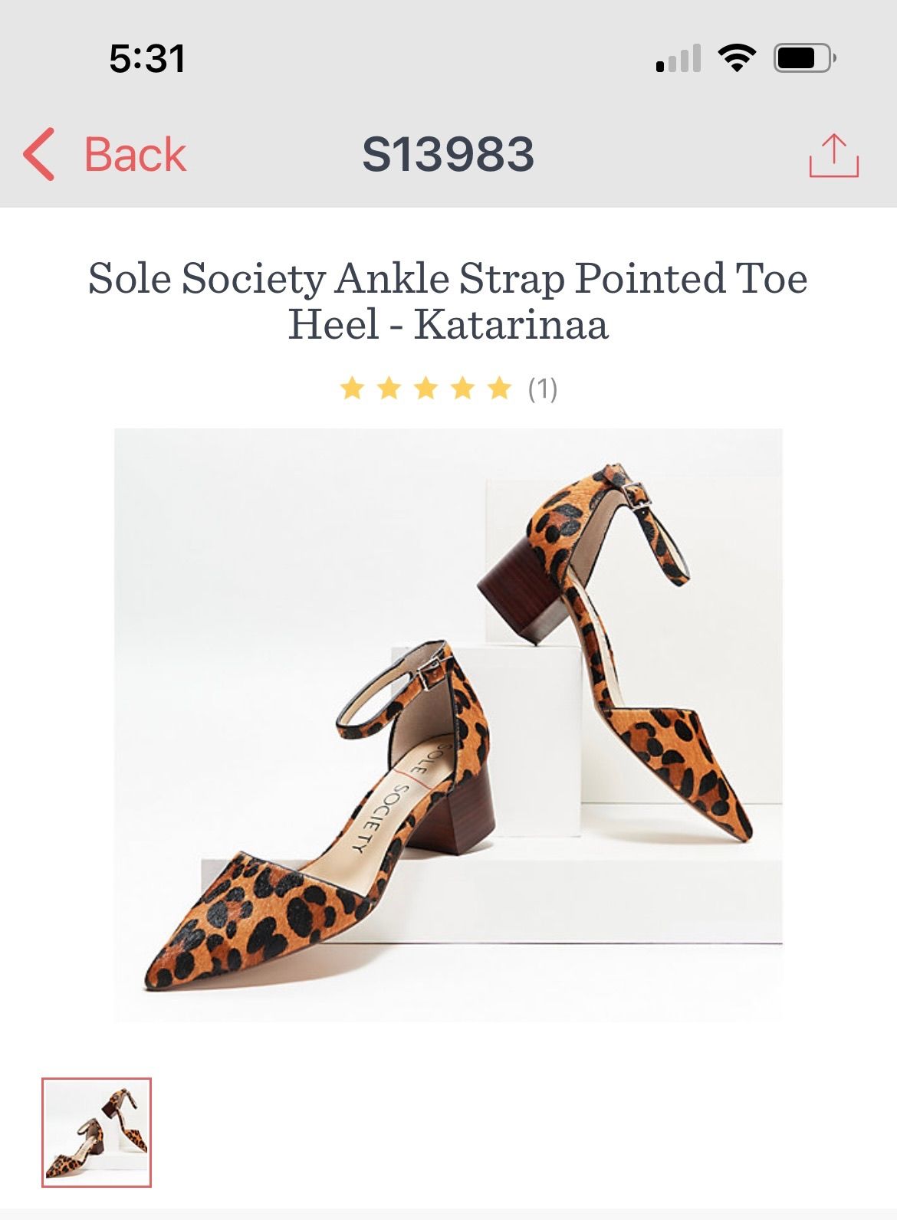This screenshot has width=897, height=1220.
Task: Click the second rating star
Action: click(x=389, y=389)
